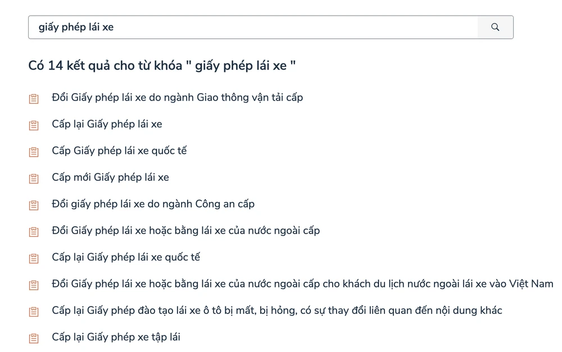Click the document icon beside 'Đổi Giấy phép lái xe do ngành Giao thông vận tải cấp'
This screenshot has height=352, width=562.
click(34, 98)
